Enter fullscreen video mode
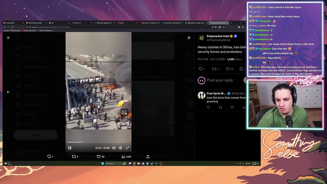The image size is (327, 184). (x=127, y=148)
